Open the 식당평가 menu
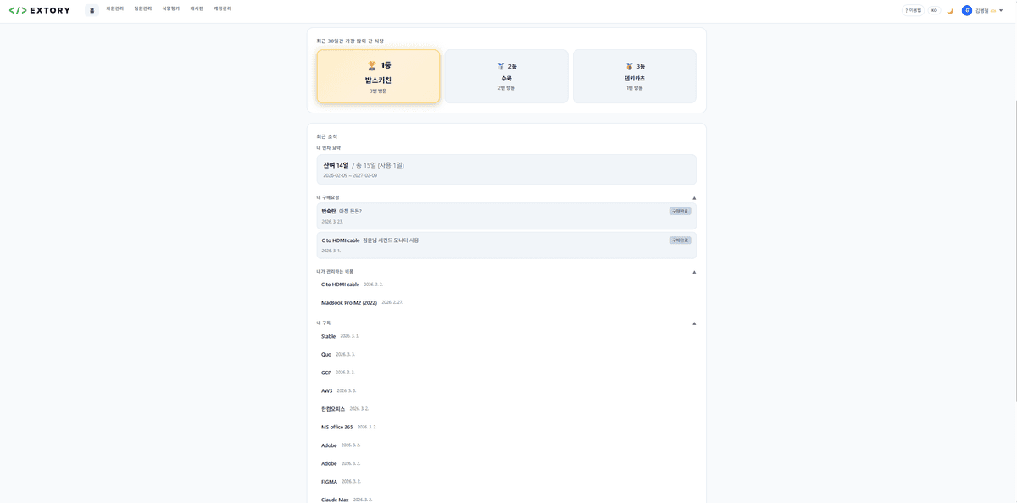1017x503 pixels. 171,8
